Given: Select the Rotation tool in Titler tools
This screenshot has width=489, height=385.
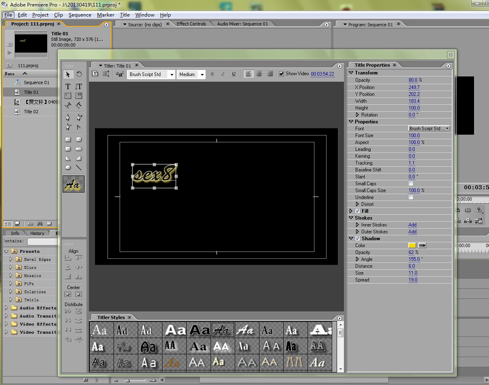Looking at the screenshot, I should click(x=79, y=74).
